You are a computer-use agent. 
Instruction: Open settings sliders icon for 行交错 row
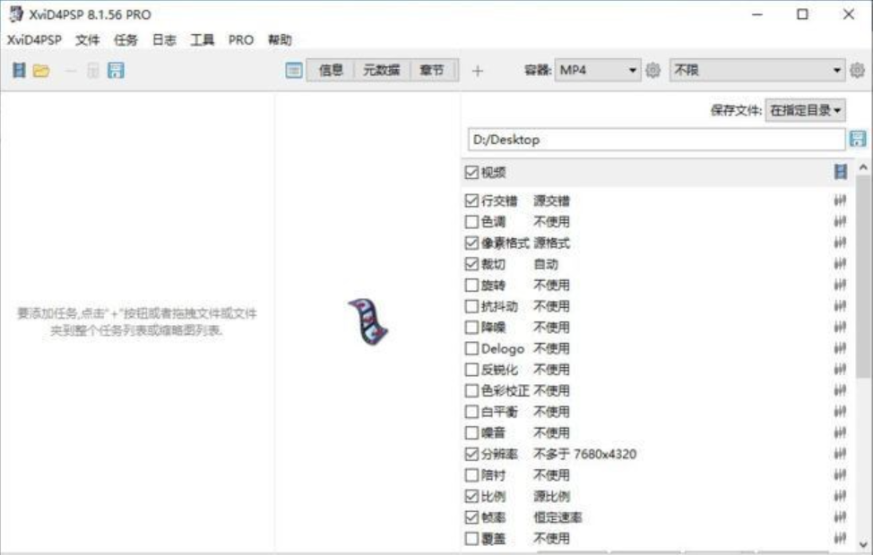click(x=840, y=201)
